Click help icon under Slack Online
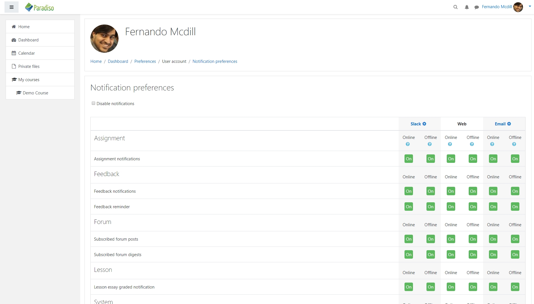534x304 pixels. pyautogui.click(x=408, y=144)
